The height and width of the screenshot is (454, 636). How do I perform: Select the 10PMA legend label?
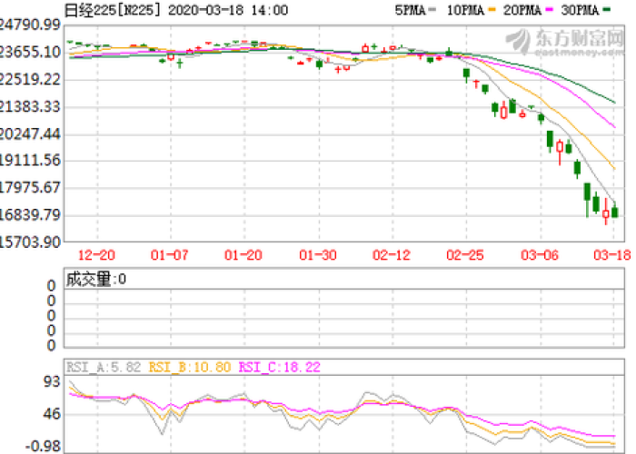point(465,10)
